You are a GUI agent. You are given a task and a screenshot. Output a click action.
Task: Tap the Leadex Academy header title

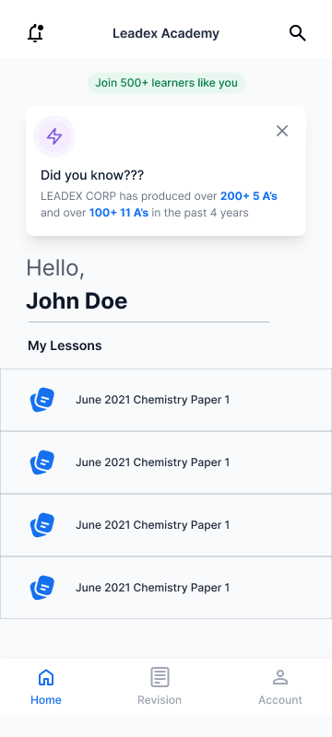point(166,33)
